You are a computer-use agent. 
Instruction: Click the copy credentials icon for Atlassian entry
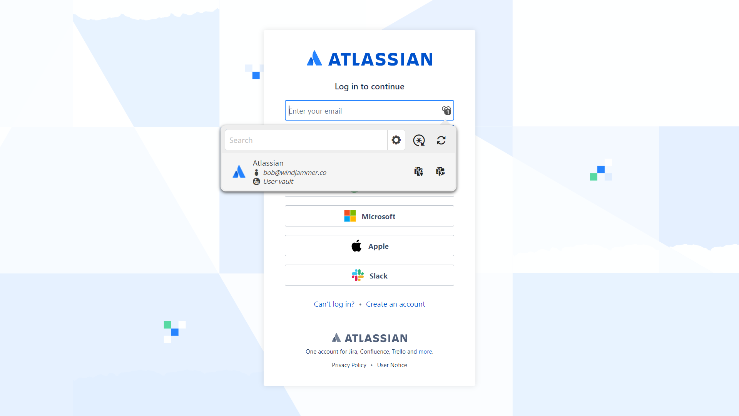419,171
